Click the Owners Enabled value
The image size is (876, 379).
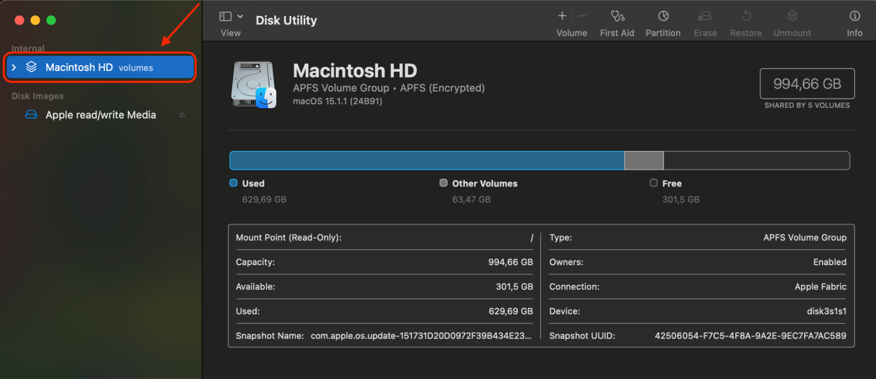(x=830, y=262)
